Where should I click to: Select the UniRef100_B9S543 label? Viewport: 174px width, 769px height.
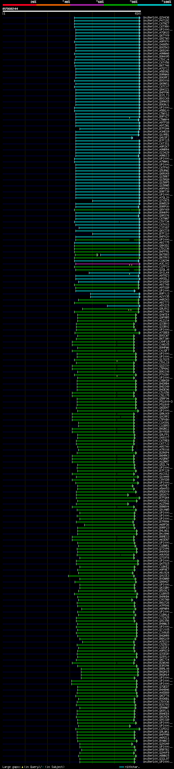click(156, 47)
